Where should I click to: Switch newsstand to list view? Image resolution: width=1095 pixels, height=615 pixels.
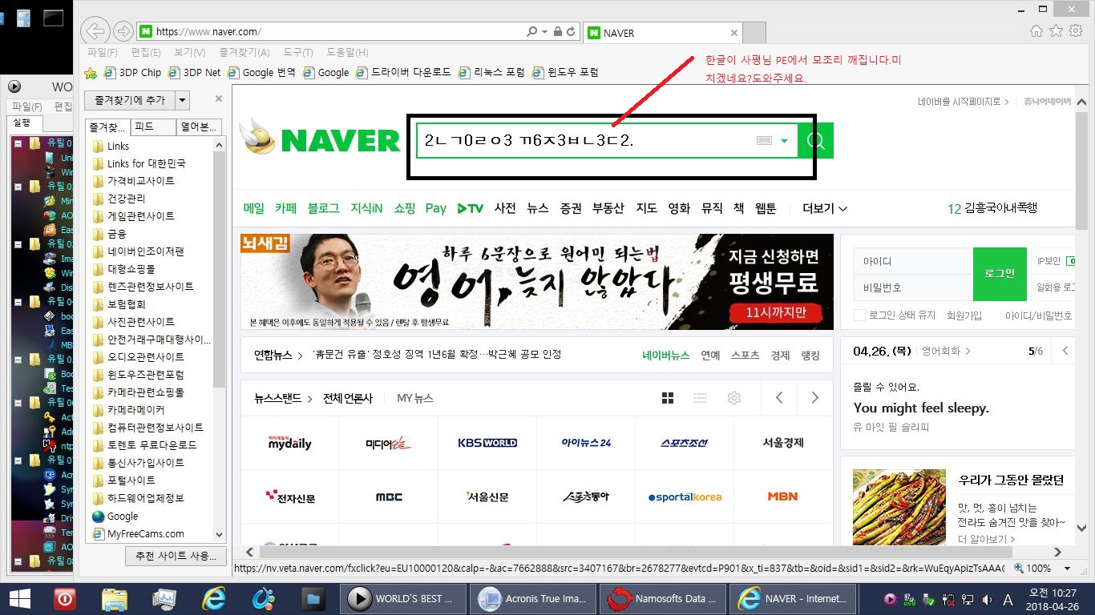[x=700, y=398]
